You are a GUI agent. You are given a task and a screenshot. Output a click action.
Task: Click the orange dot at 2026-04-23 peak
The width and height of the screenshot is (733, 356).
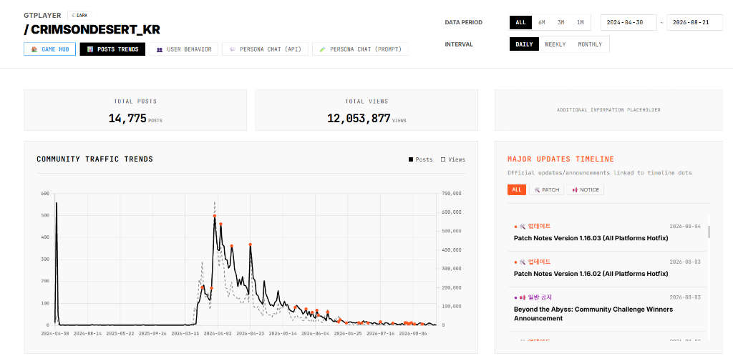pyautogui.click(x=251, y=244)
